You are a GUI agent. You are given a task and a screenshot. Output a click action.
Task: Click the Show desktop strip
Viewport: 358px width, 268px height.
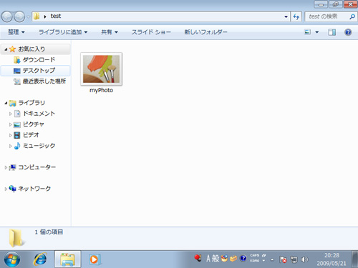point(355,259)
